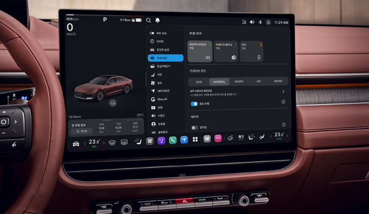Select SPORT drive mode
Viewport: 369px width, 214px height.
click(x=239, y=82)
